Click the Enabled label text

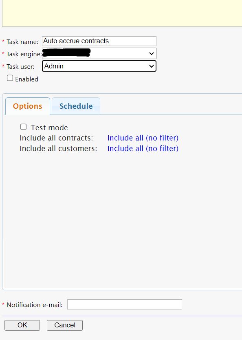tap(27, 79)
